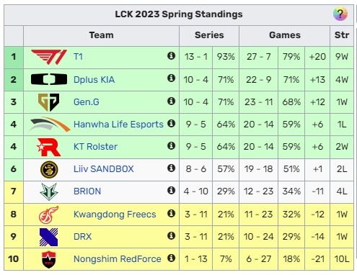Open the BRION info icon
Viewport: 357px width, 275px height.
(171, 190)
